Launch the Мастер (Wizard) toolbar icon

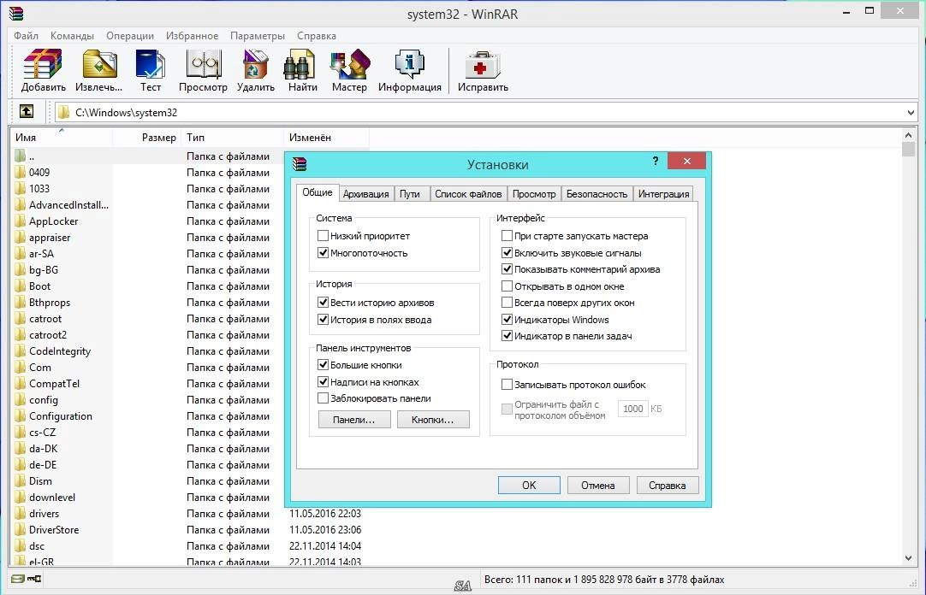pos(350,65)
